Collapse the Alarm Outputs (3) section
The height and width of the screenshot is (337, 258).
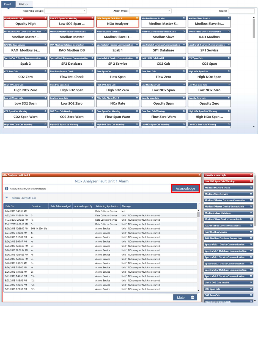tap(7, 198)
